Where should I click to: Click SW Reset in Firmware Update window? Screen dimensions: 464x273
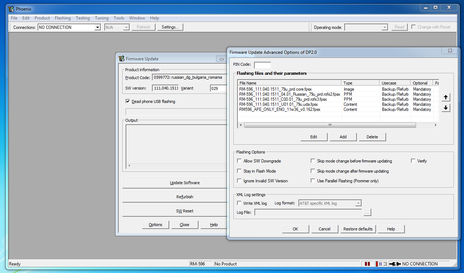pyautogui.click(x=175, y=211)
